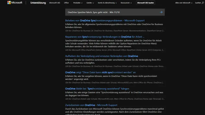
Task: Open Aufheben der Verknüpfung und erneutes Verknüpfen
Action: pyautogui.click(x=102, y=56)
